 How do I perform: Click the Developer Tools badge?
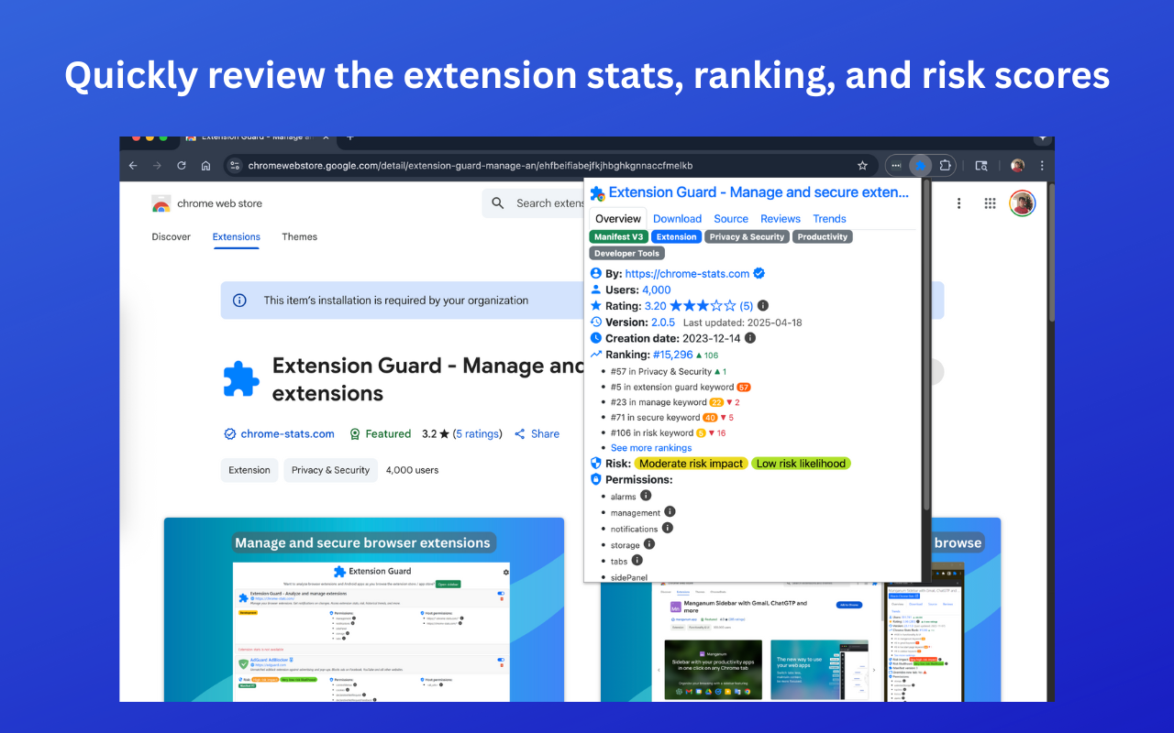coord(626,253)
